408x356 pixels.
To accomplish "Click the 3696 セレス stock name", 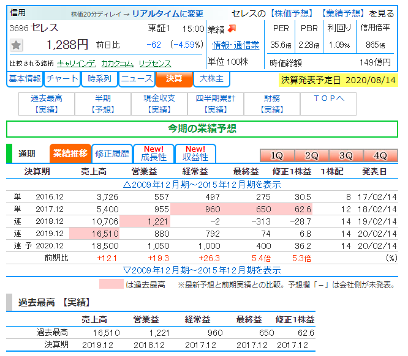I will click(x=34, y=28).
